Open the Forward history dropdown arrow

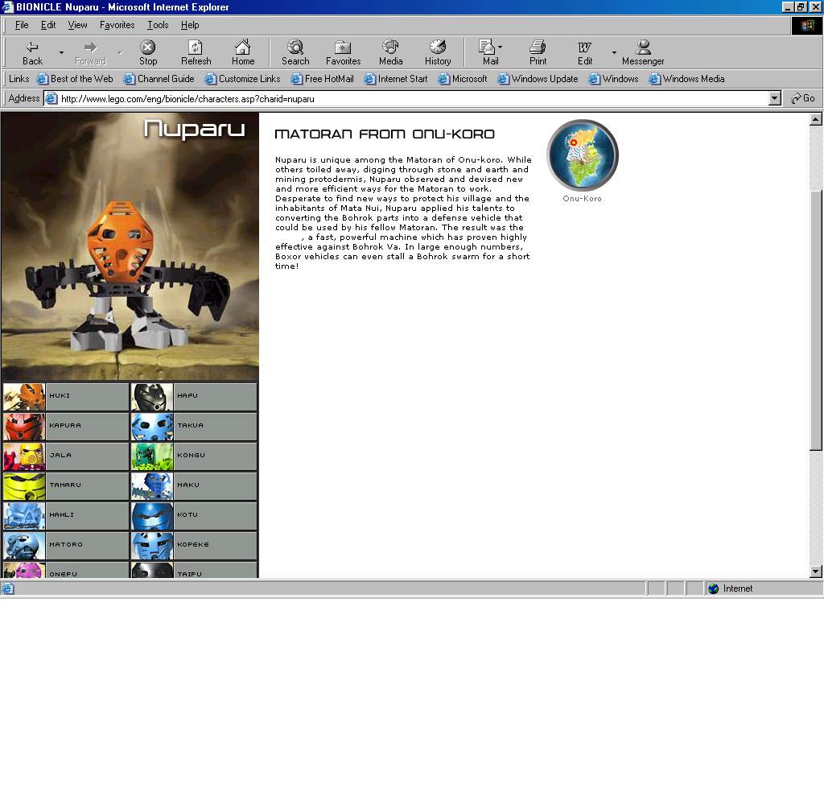click(x=119, y=52)
